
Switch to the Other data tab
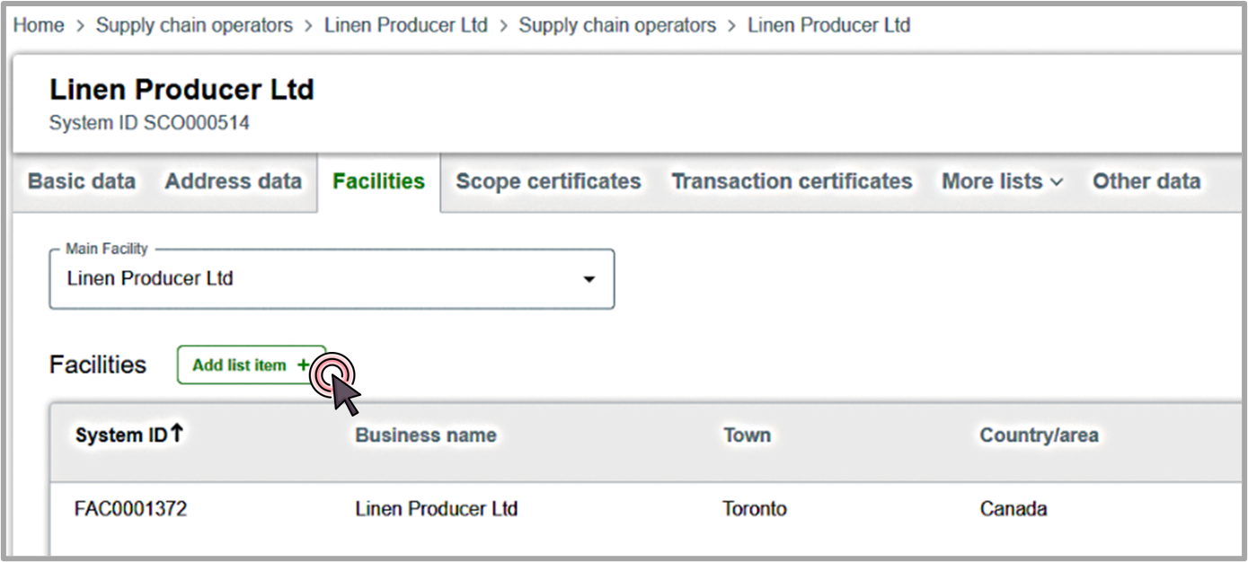point(1146,181)
